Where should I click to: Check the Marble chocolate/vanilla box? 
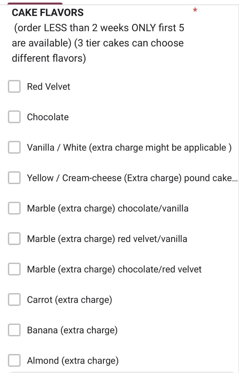tap(14, 208)
